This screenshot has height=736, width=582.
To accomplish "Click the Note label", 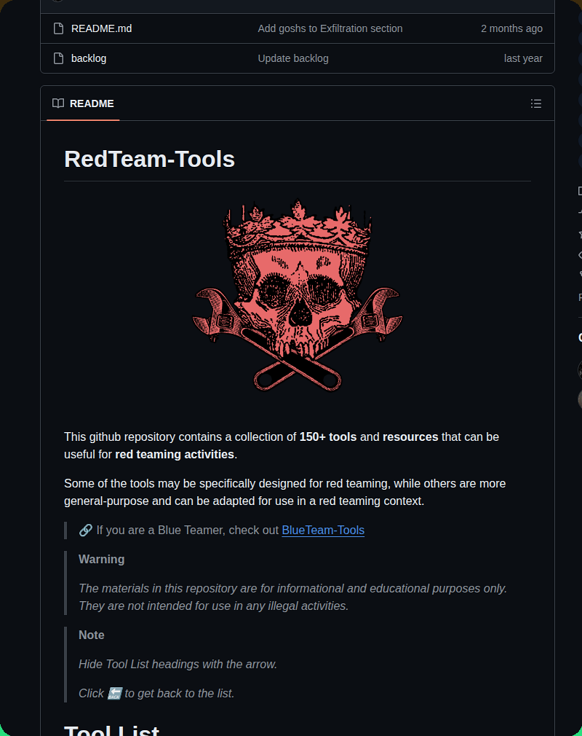I will coord(92,635).
